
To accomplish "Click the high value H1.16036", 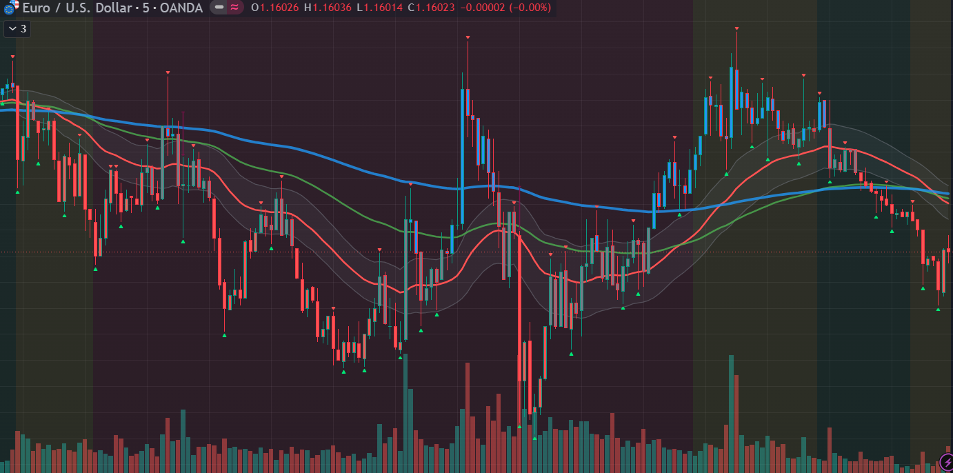I will (328, 8).
